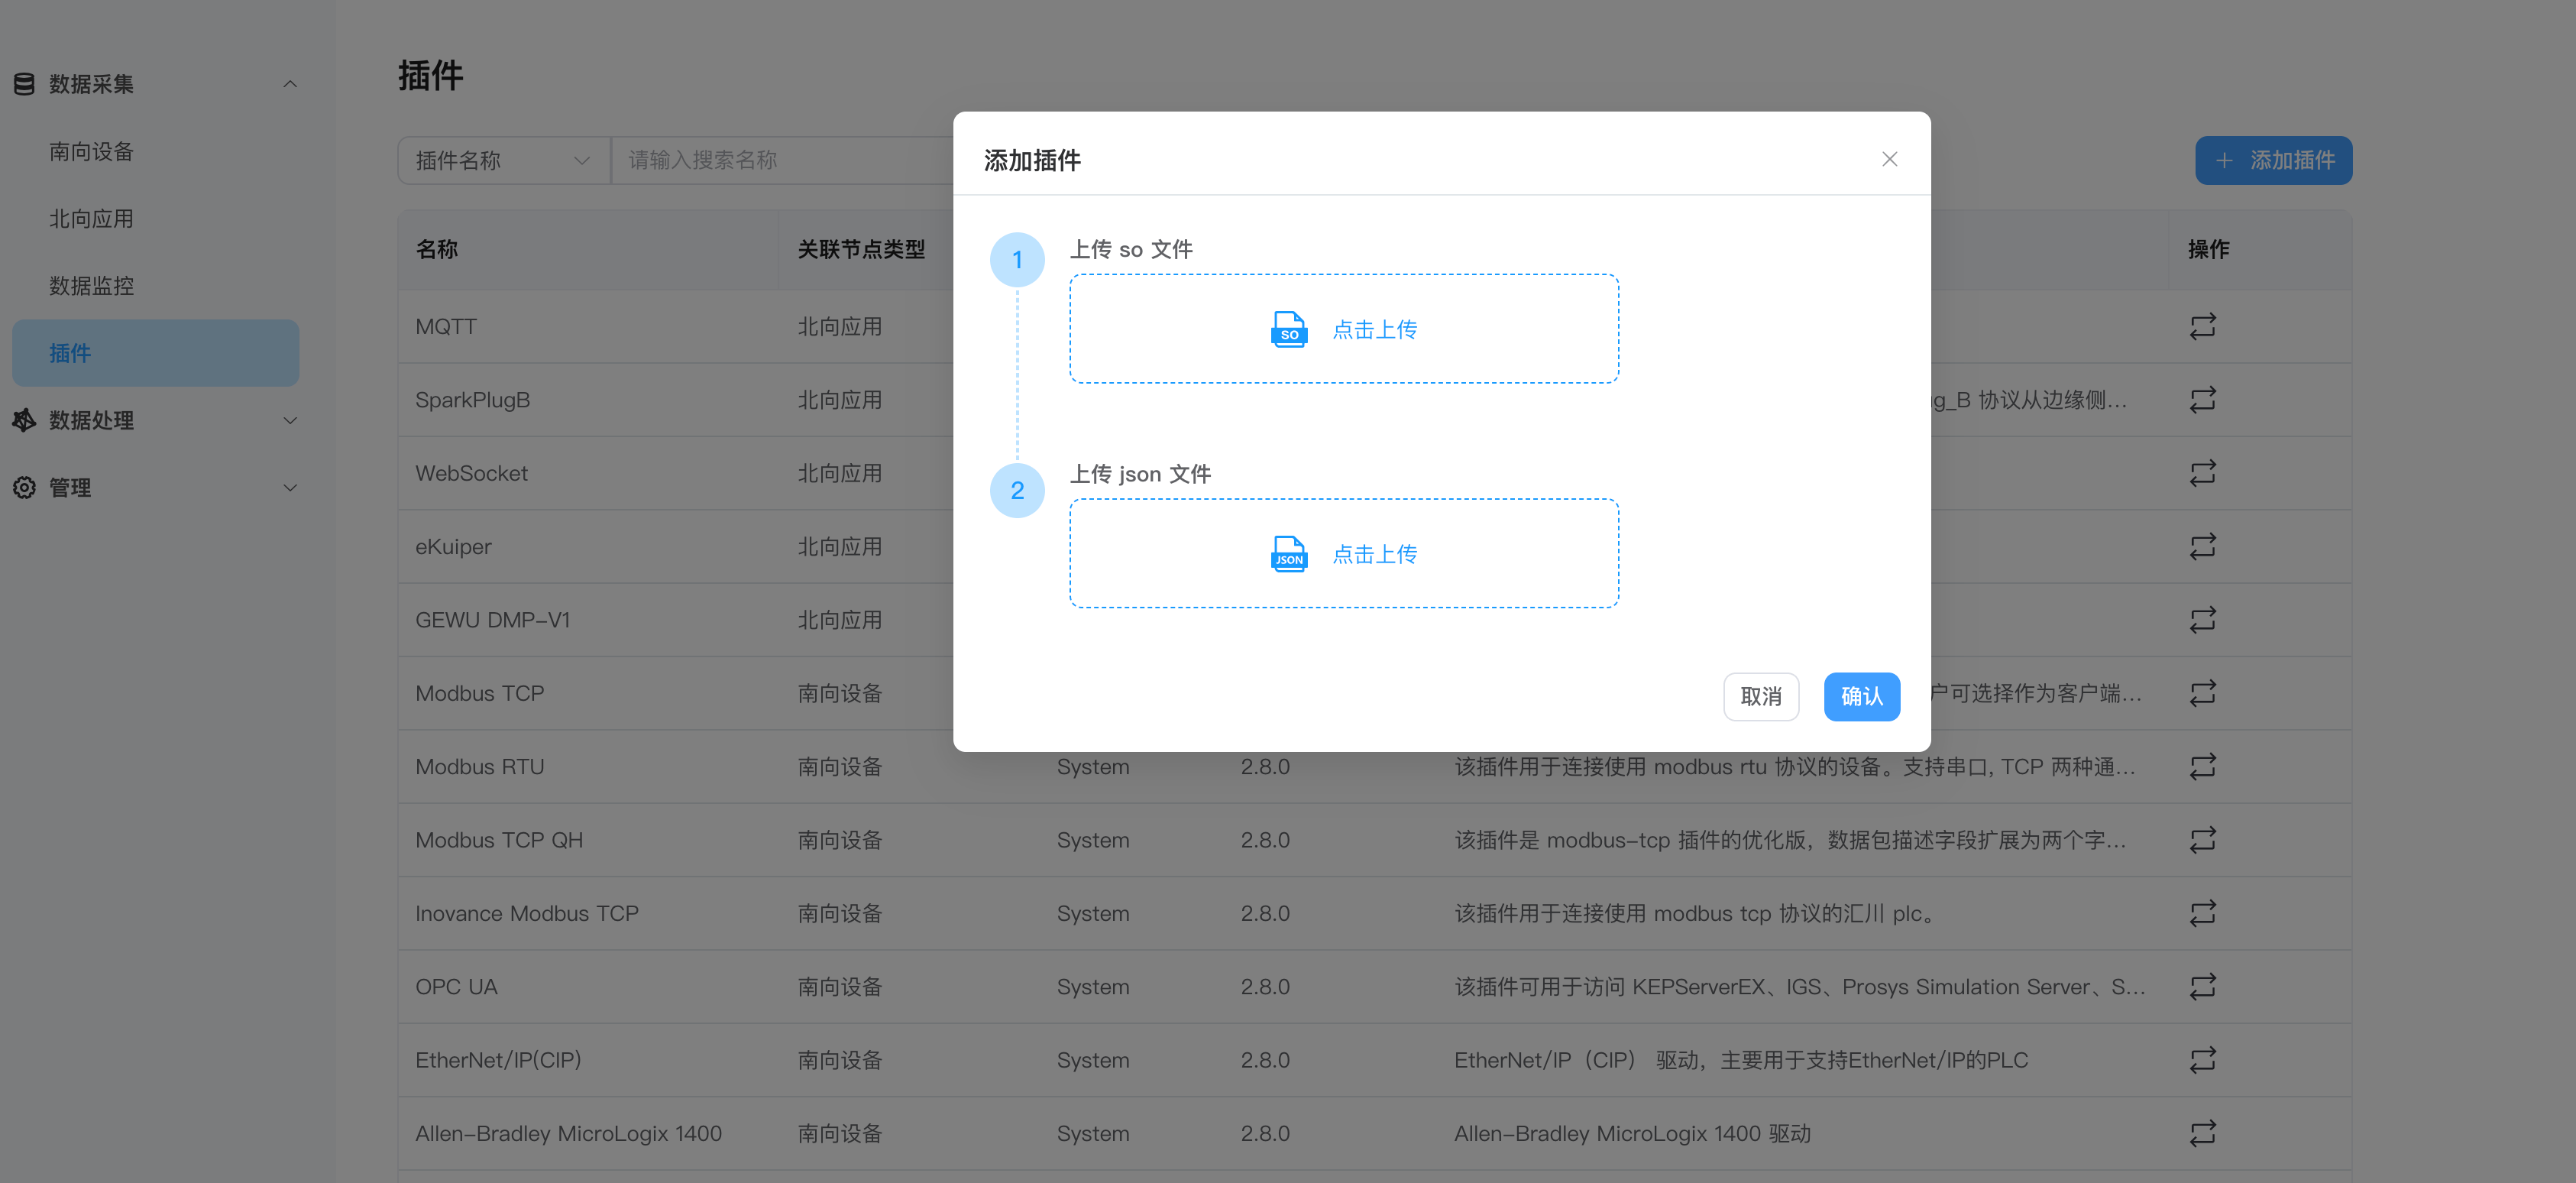Click the update icon on Modbus RTU row
This screenshot has width=2576, height=1183.
pos(2203,766)
